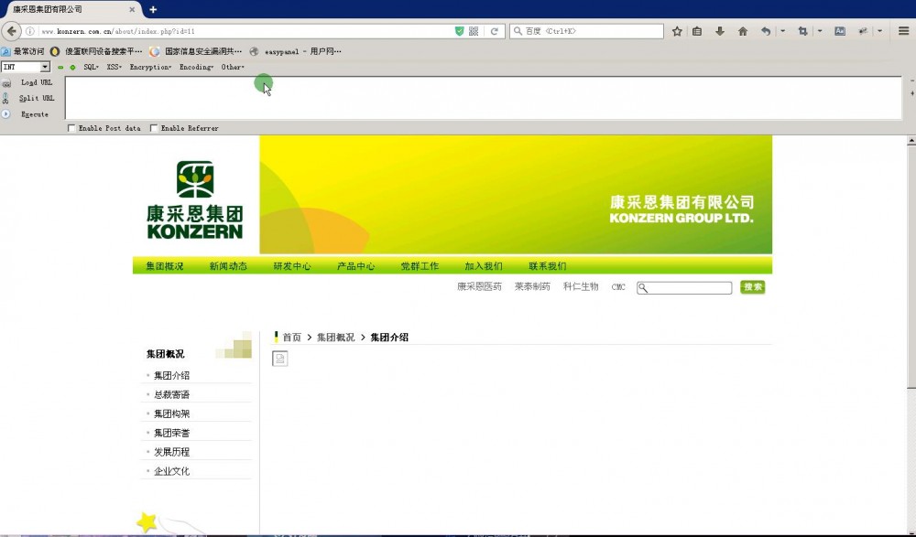916x537 pixels.
Task: Click the Split URL icon
Action: click(5, 98)
